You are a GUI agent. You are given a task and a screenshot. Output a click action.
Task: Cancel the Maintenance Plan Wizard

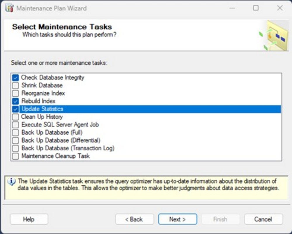[x=263, y=219]
